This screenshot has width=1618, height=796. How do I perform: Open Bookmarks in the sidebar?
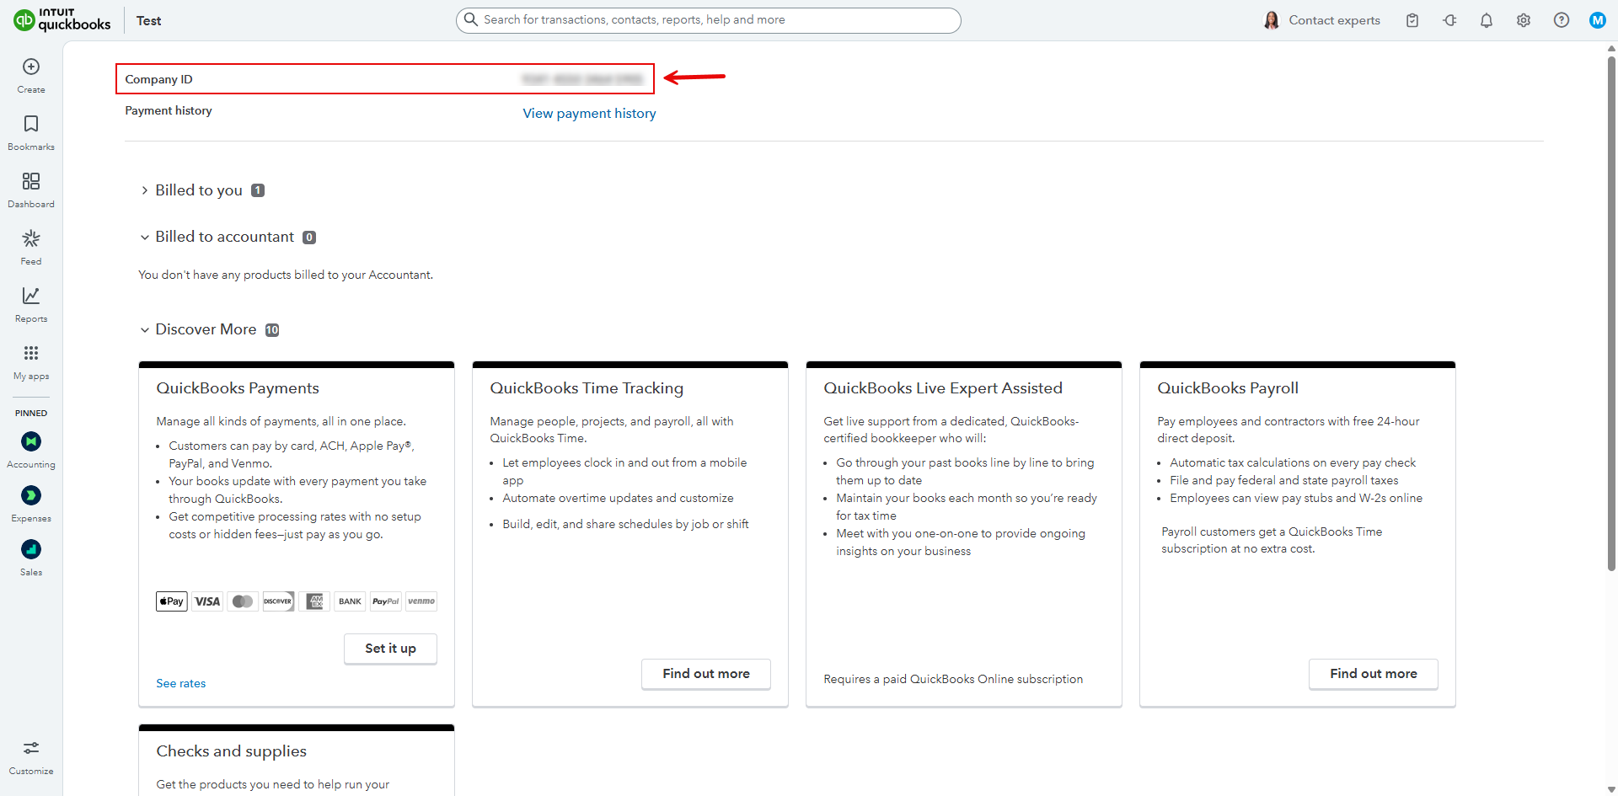pyautogui.click(x=31, y=132)
